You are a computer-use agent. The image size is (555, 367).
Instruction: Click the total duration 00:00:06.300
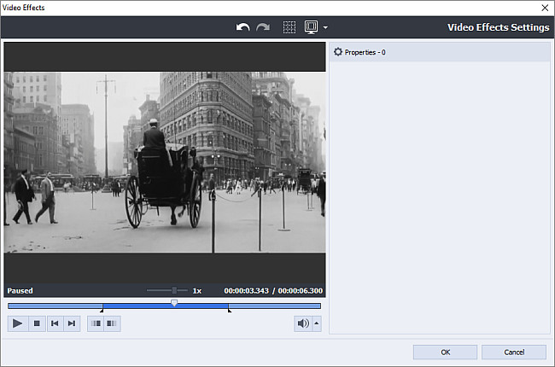click(301, 291)
